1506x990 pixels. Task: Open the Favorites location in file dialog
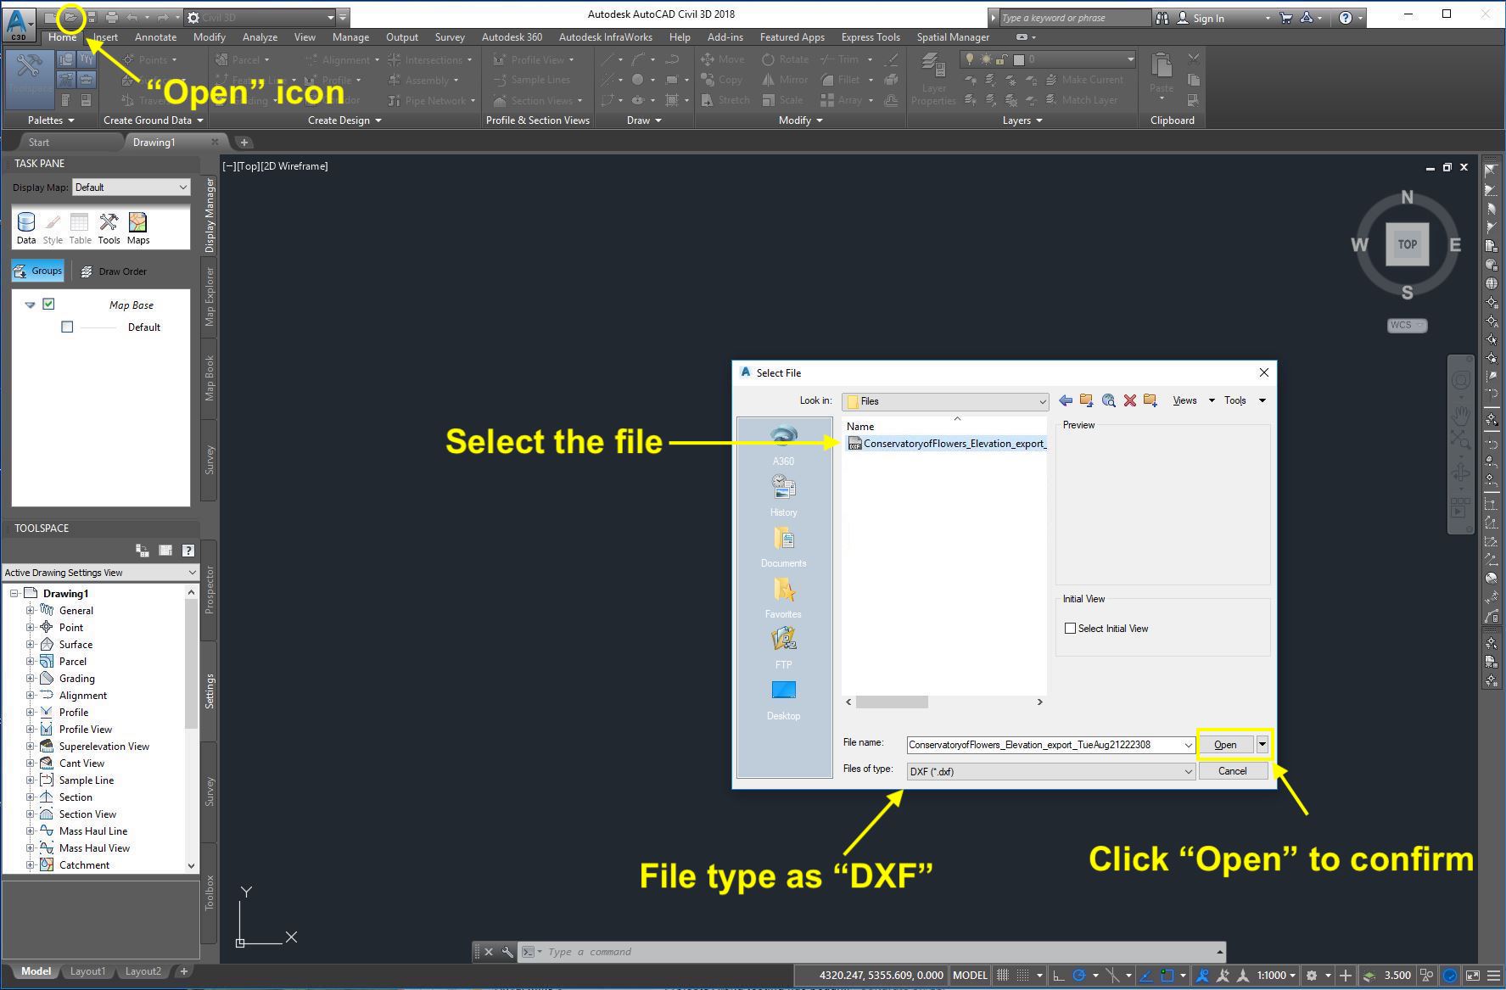point(783,594)
